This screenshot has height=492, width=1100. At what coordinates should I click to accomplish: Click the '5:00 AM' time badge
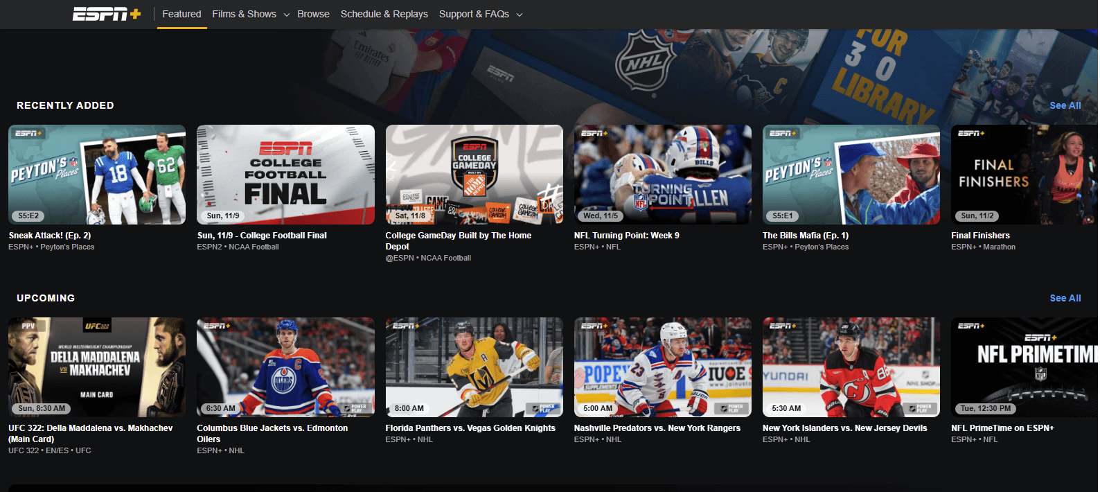pos(598,408)
